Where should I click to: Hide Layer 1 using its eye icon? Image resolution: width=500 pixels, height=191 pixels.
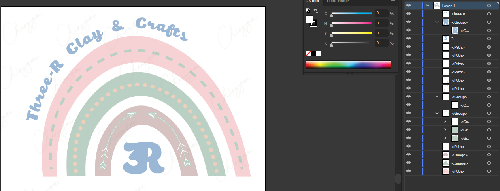[409, 6]
